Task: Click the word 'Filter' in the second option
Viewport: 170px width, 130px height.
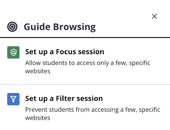Action: pos(65,98)
